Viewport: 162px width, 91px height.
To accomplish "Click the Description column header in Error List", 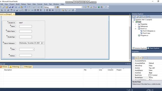I will 8,70.
